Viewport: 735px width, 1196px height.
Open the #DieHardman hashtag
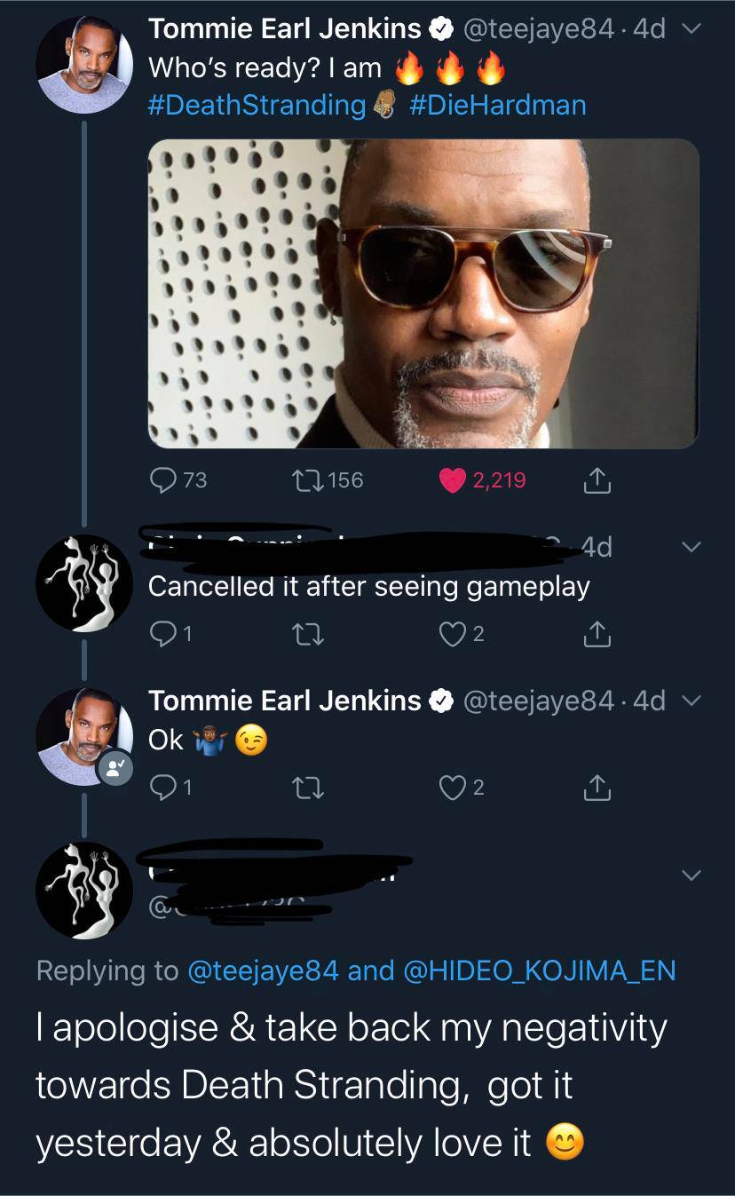tap(497, 105)
